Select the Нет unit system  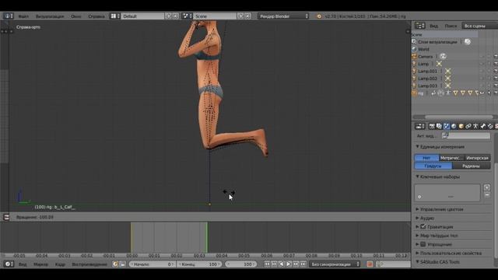point(426,158)
